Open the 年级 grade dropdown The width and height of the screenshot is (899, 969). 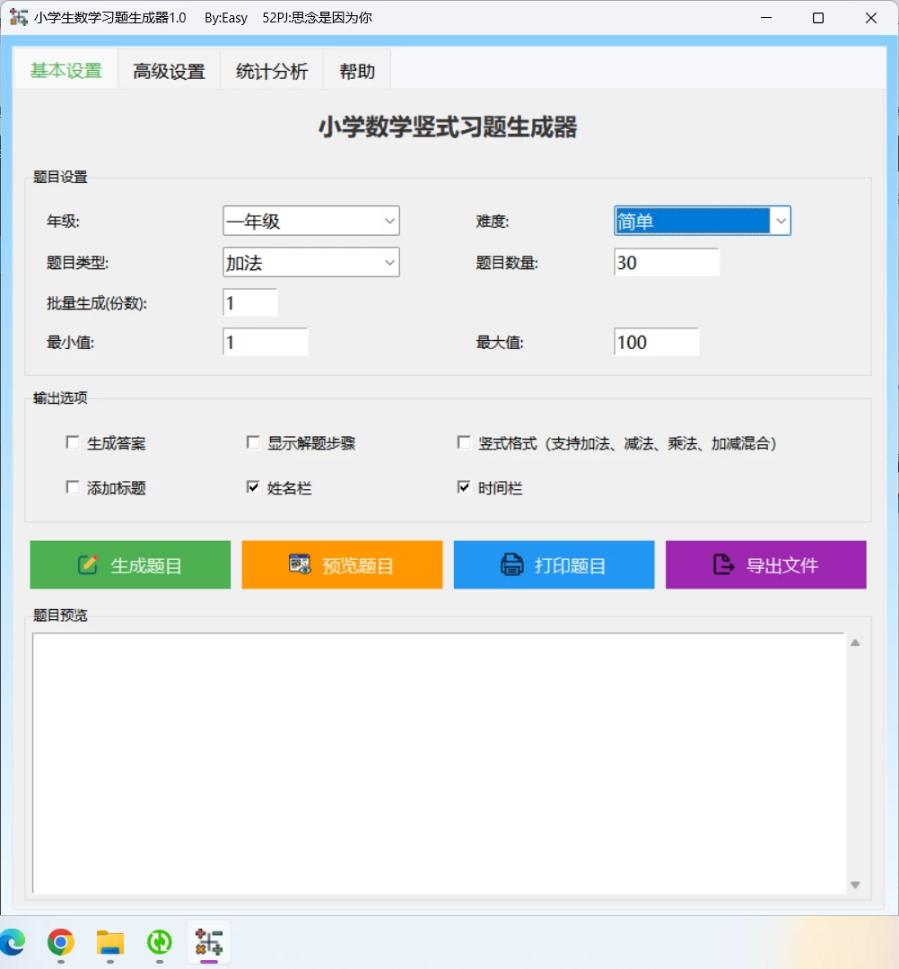click(311, 221)
